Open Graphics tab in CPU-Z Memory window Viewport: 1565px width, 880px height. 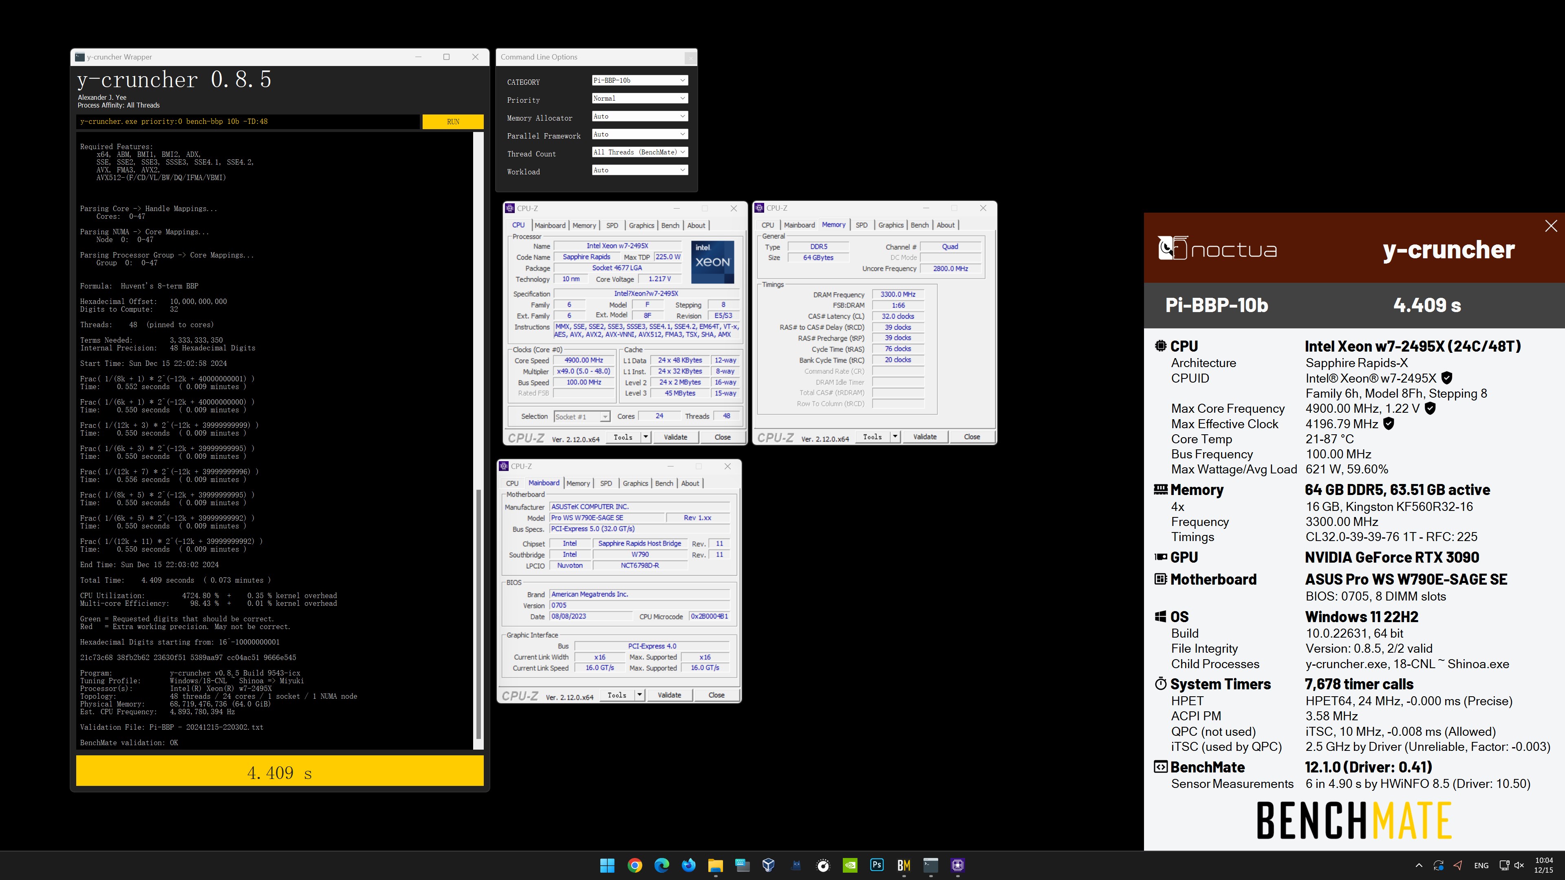pyautogui.click(x=891, y=225)
